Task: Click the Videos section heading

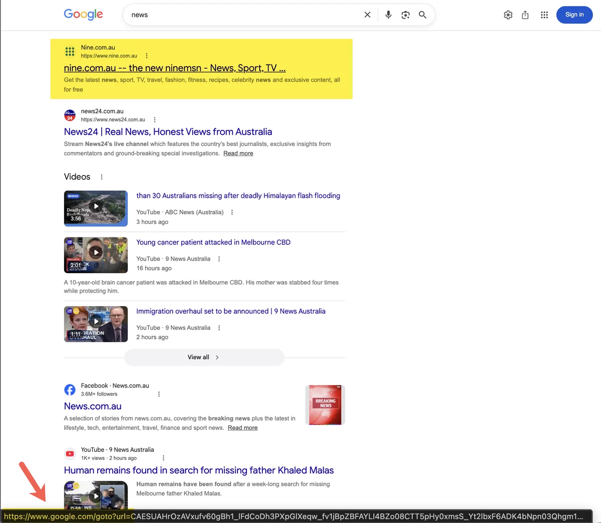Action: 77,177
